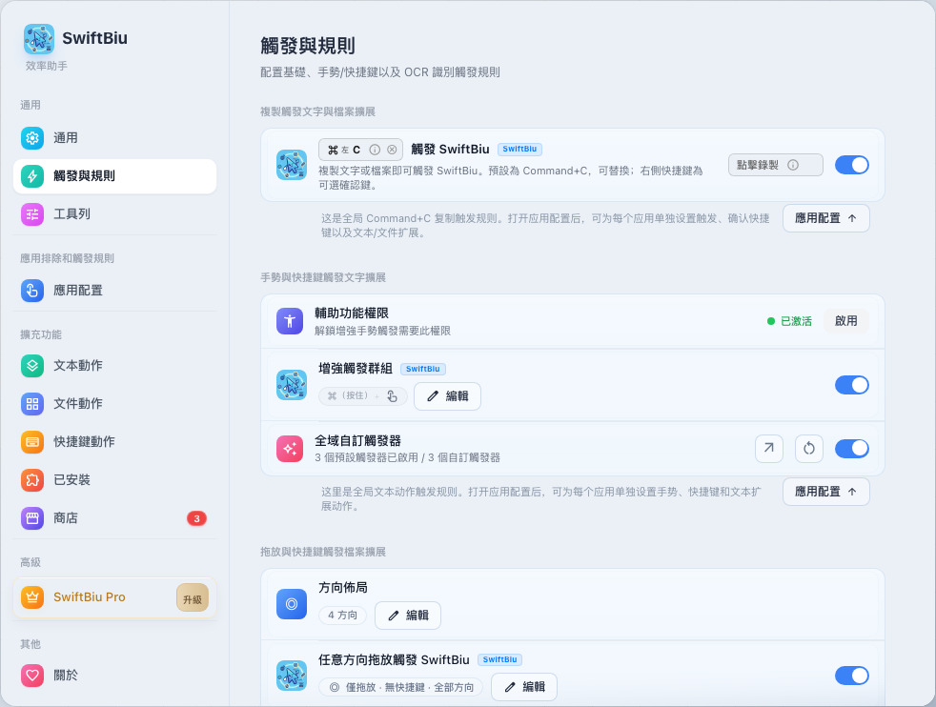Open 全域自訂觸發器 with arrow icon button

point(769,449)
